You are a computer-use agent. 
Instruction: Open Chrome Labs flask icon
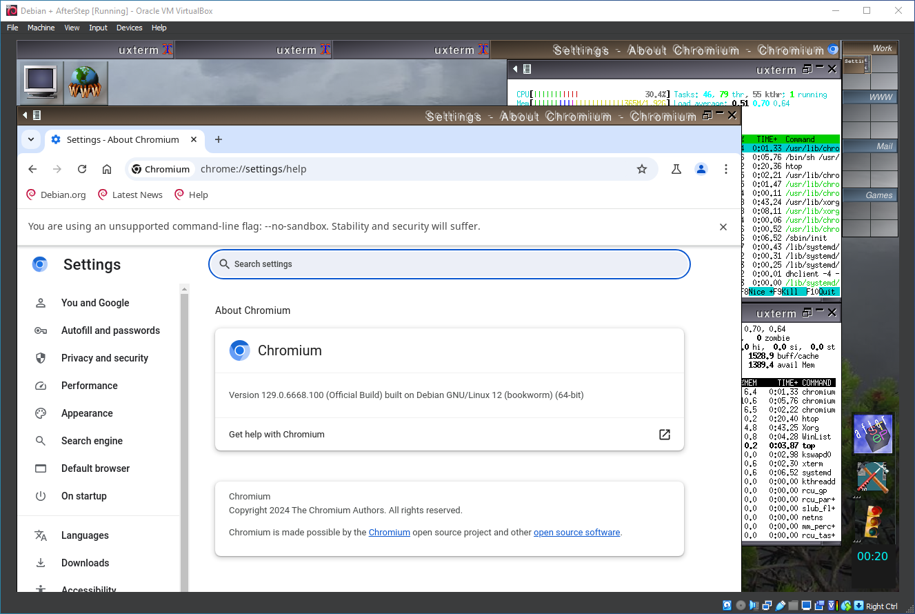[x=676, y=169]
